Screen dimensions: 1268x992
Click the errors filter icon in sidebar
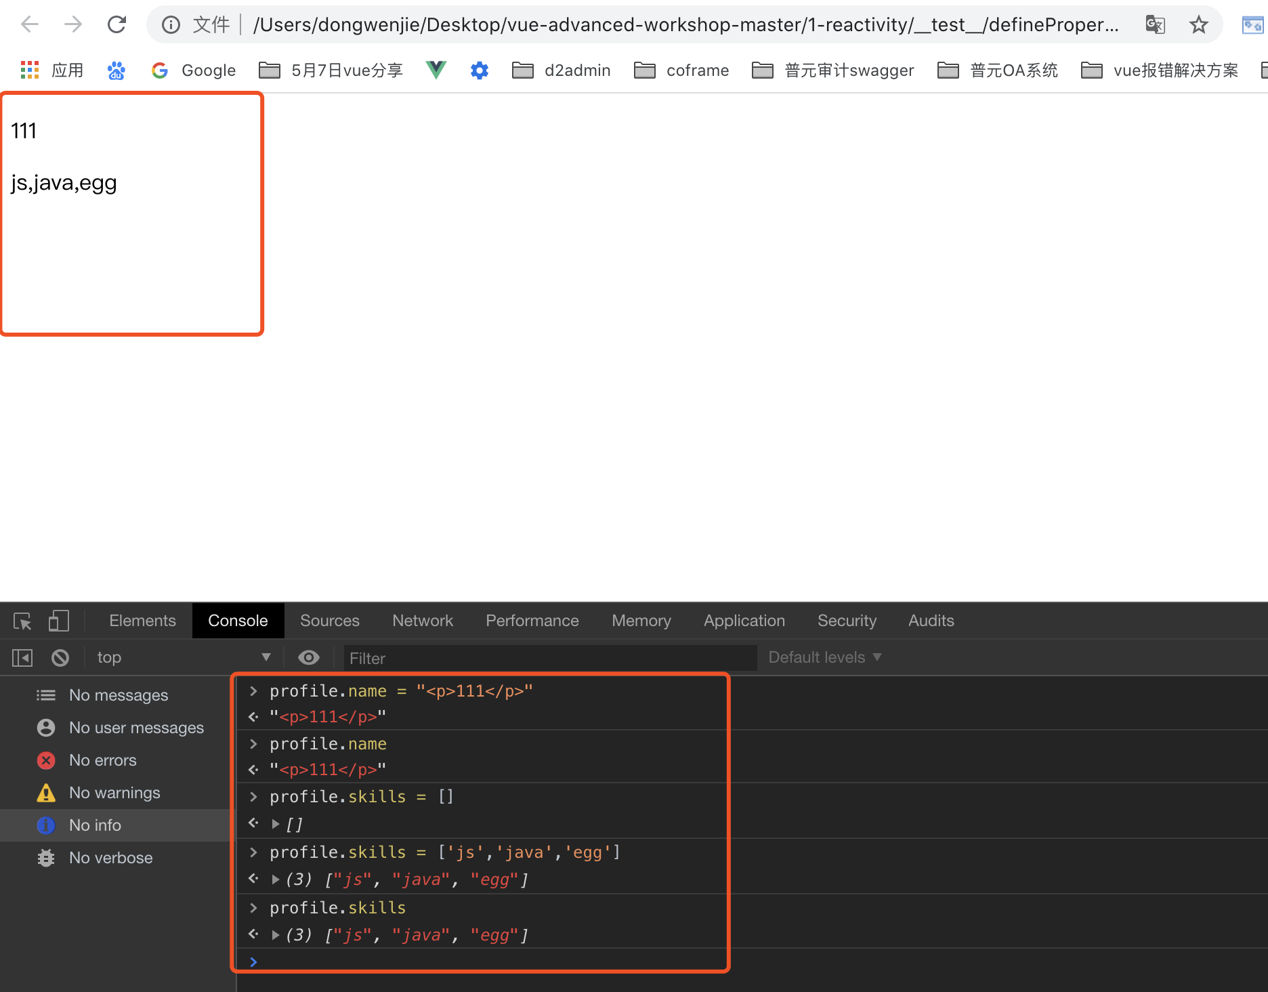(45, 760)
